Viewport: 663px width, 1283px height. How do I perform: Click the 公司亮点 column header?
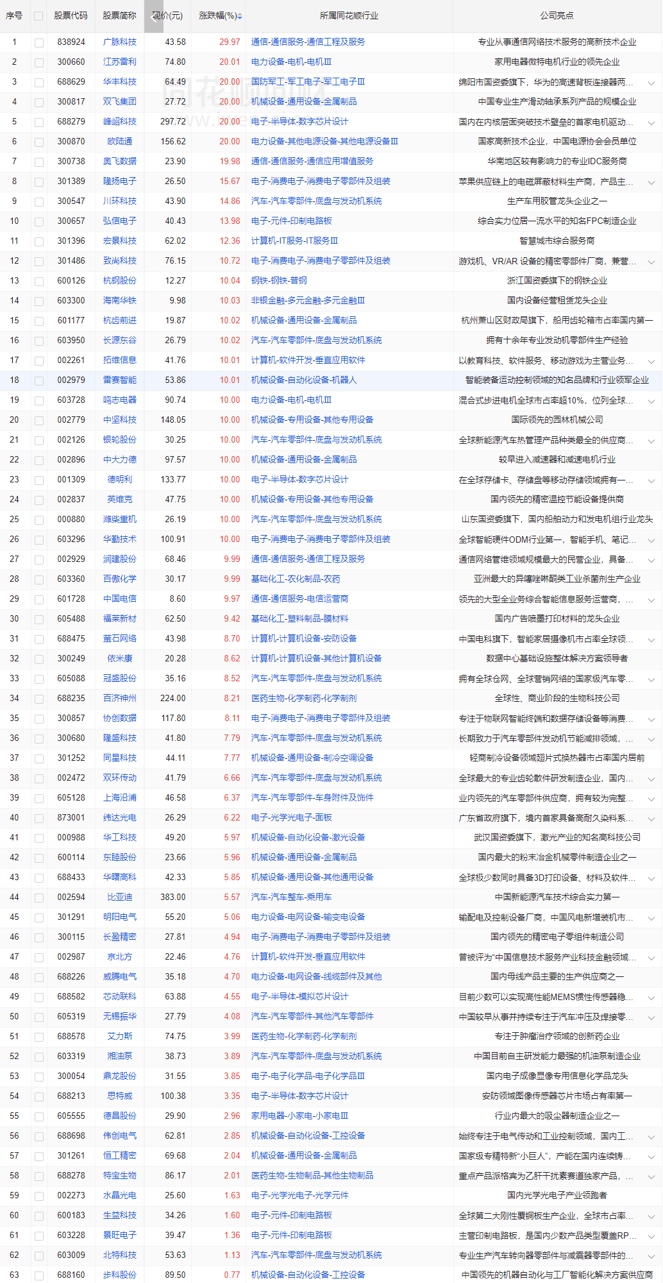pyautogui.click(x=557, y=15)
